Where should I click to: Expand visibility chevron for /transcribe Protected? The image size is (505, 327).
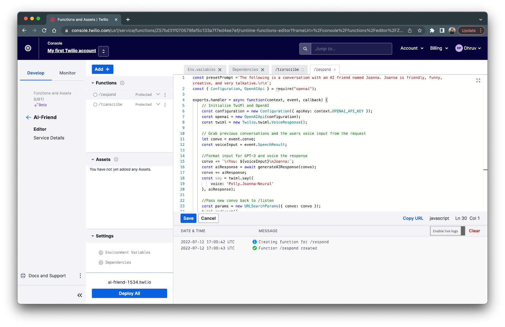point(158,104)
